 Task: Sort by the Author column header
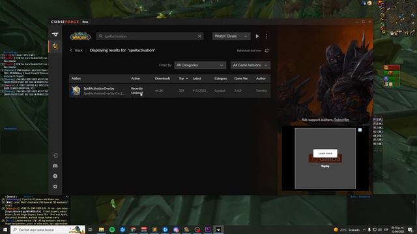coord(261,79)
